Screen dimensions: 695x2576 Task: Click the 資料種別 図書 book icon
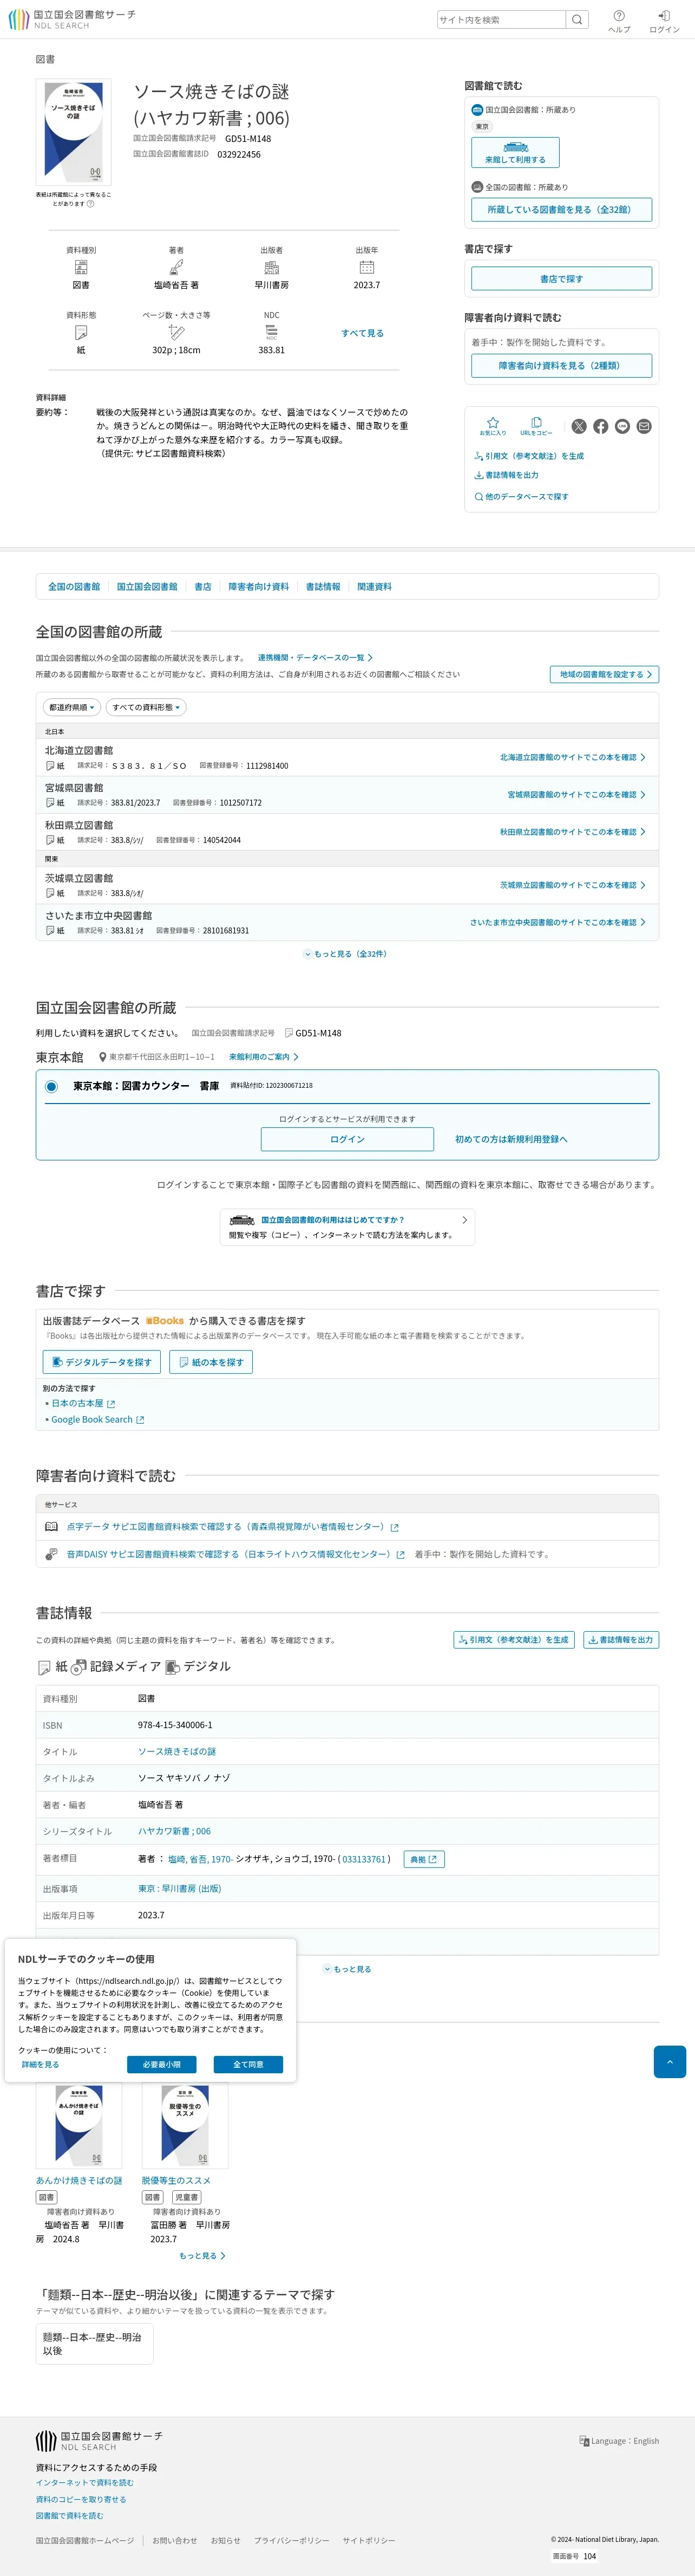[x=81, y=267]
